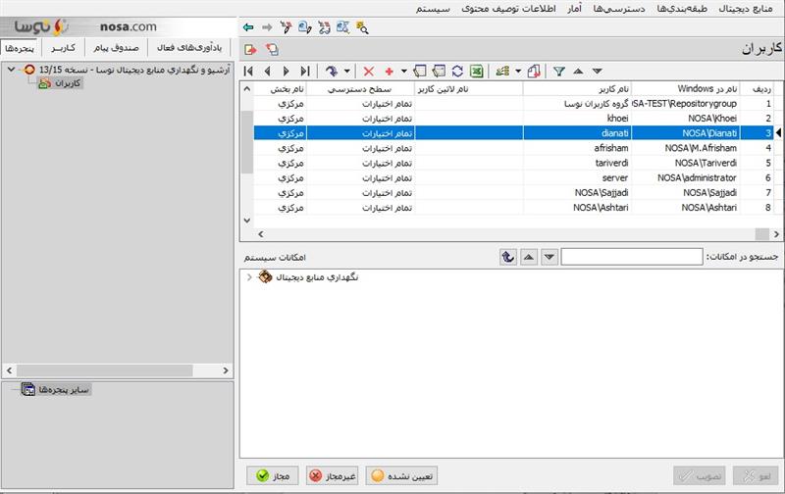Click the مجاز button
Viewport: 785px width, 494px height.
point(273,476)
